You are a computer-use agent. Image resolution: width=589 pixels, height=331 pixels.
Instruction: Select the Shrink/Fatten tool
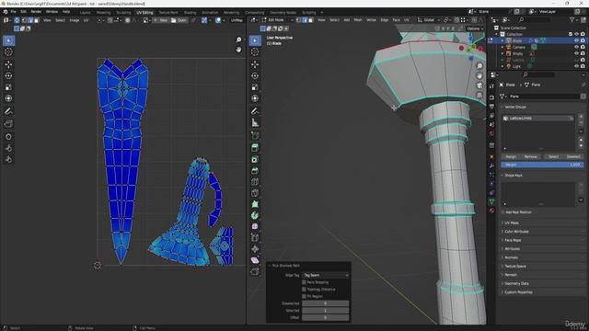coord(255,249)
